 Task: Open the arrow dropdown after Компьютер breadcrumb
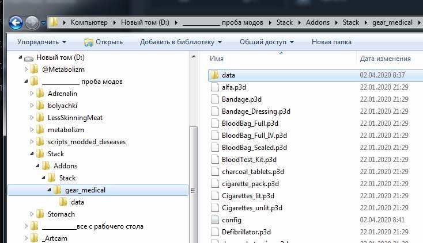tap(114, 22)
